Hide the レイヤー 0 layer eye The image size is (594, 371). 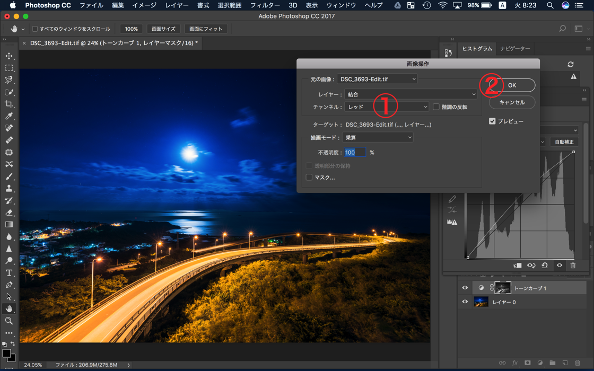(465, 302)
